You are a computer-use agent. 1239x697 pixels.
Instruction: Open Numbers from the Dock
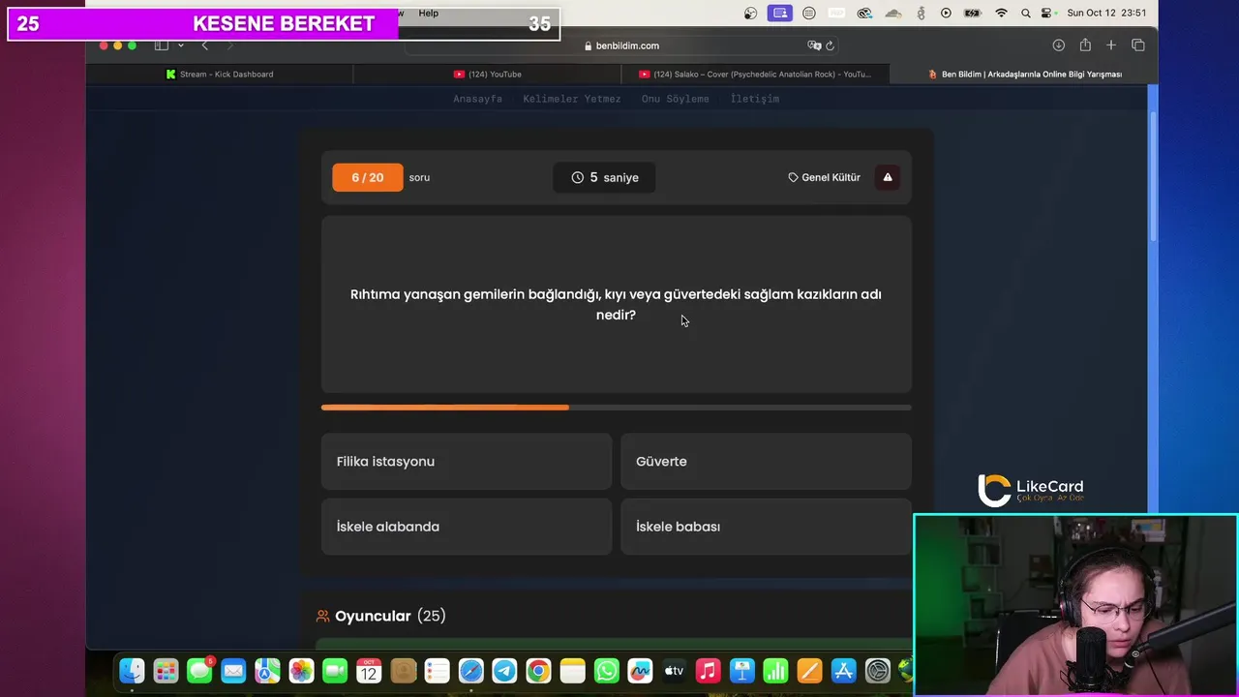coord(775,671)
